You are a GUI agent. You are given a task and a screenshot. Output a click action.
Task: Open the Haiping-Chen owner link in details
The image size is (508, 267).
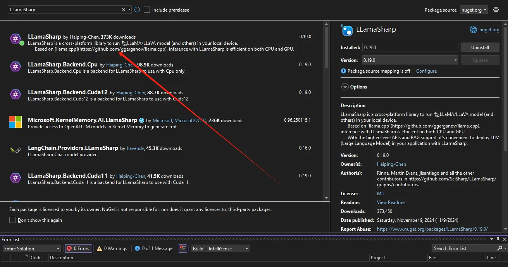[x=391, y=164]
